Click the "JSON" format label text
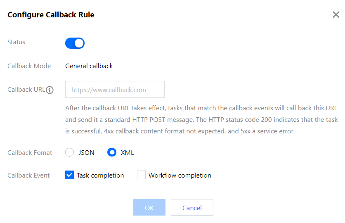The width and height of the screenshot is (345, 223). pos(86,153)
